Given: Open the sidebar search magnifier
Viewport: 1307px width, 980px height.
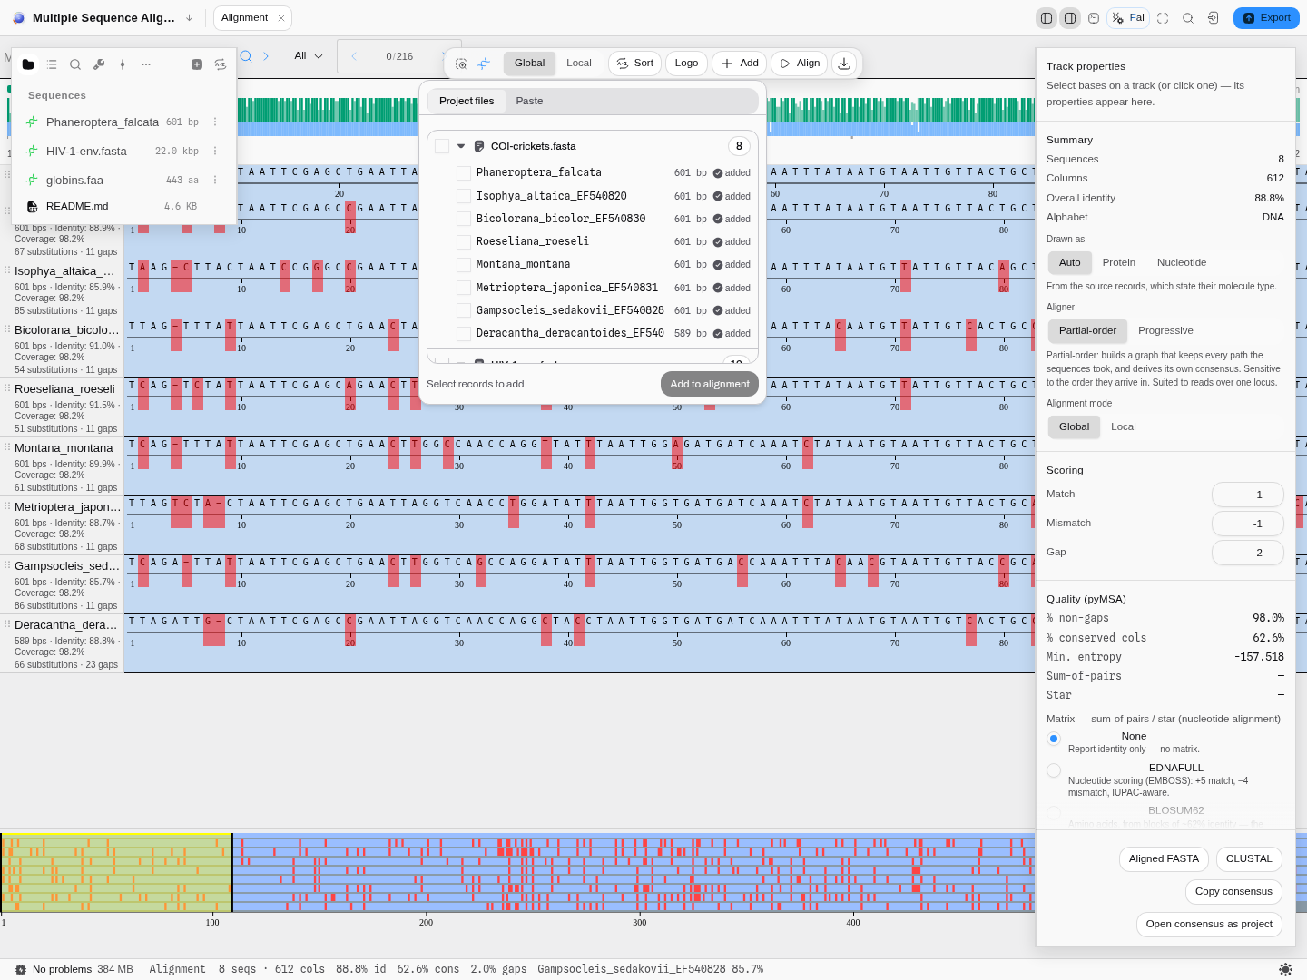Looking at the screenshot, I should (x=75, y=64).
